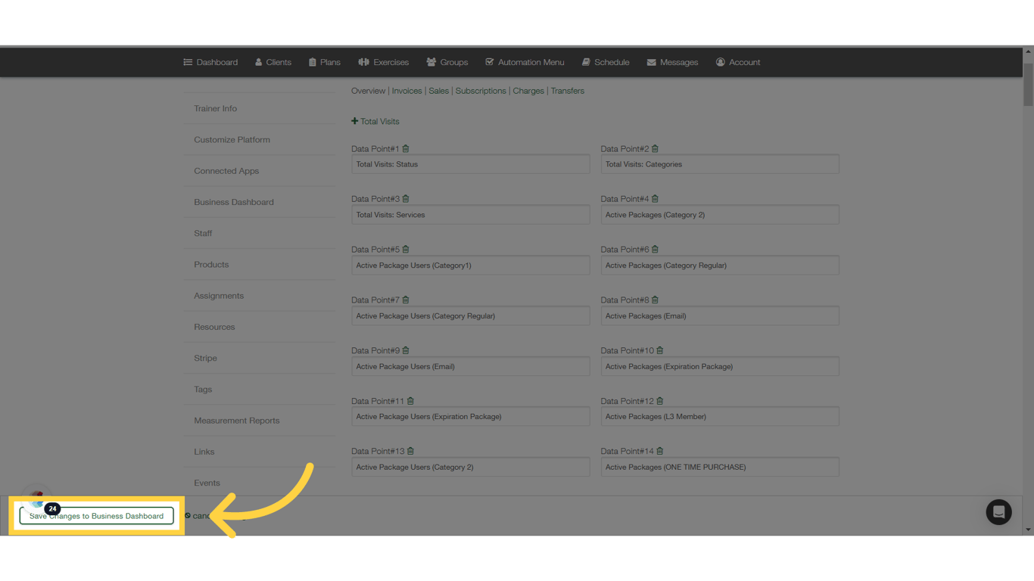1034x581 pixels.
Task: Delete Data Point#2 via its trash icon
Action: (655, 149)
